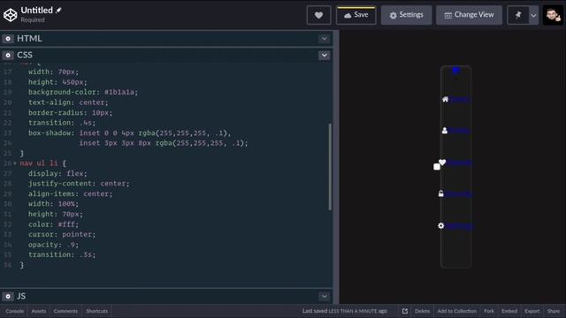Save the pen

coord(356,15)
